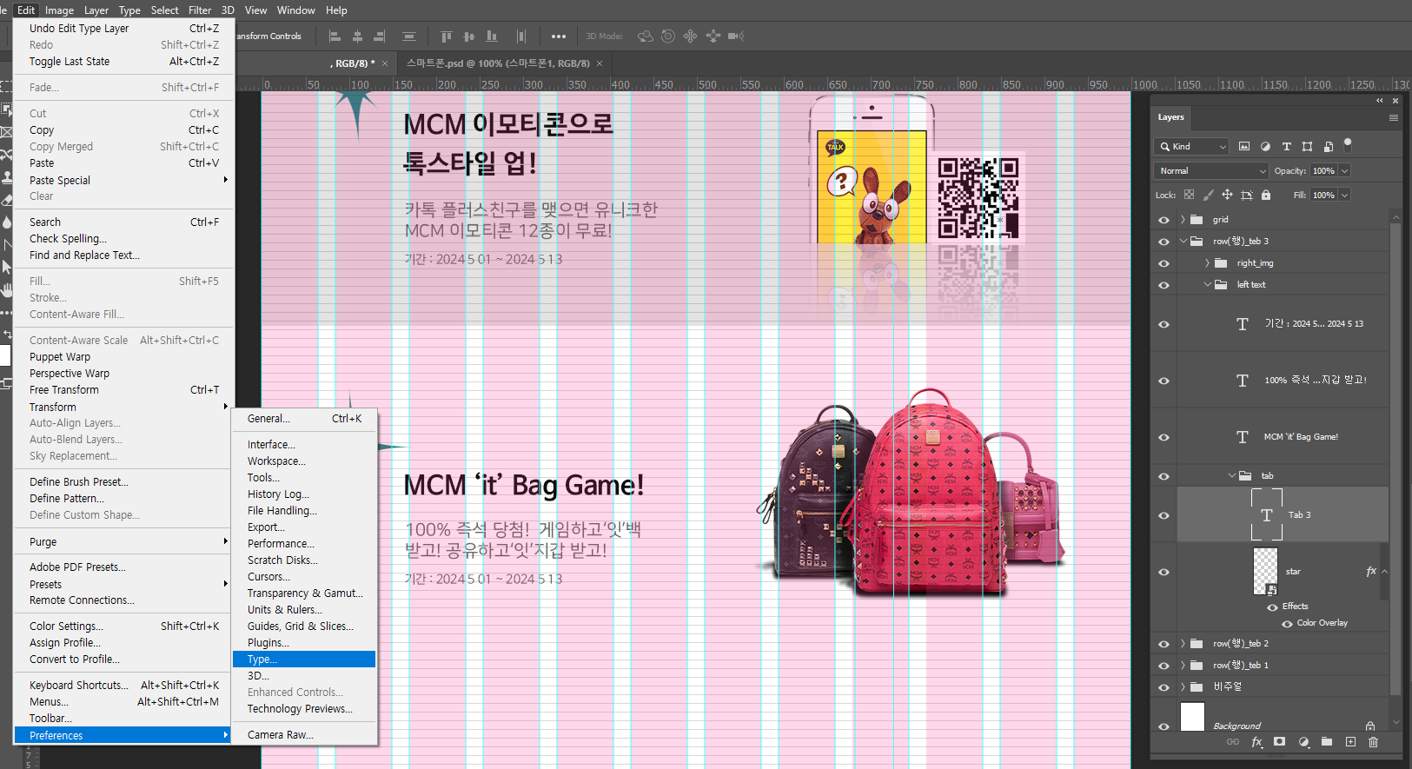Screen dimensions: 1412x769
Task: Expand the right_img group
Action: pos(1207,263)
